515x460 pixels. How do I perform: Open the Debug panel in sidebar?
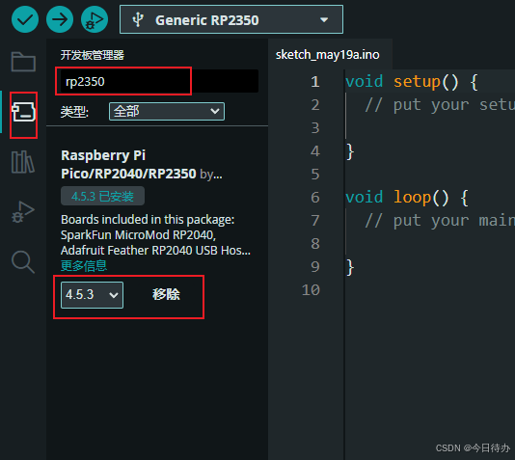[22, 212]
